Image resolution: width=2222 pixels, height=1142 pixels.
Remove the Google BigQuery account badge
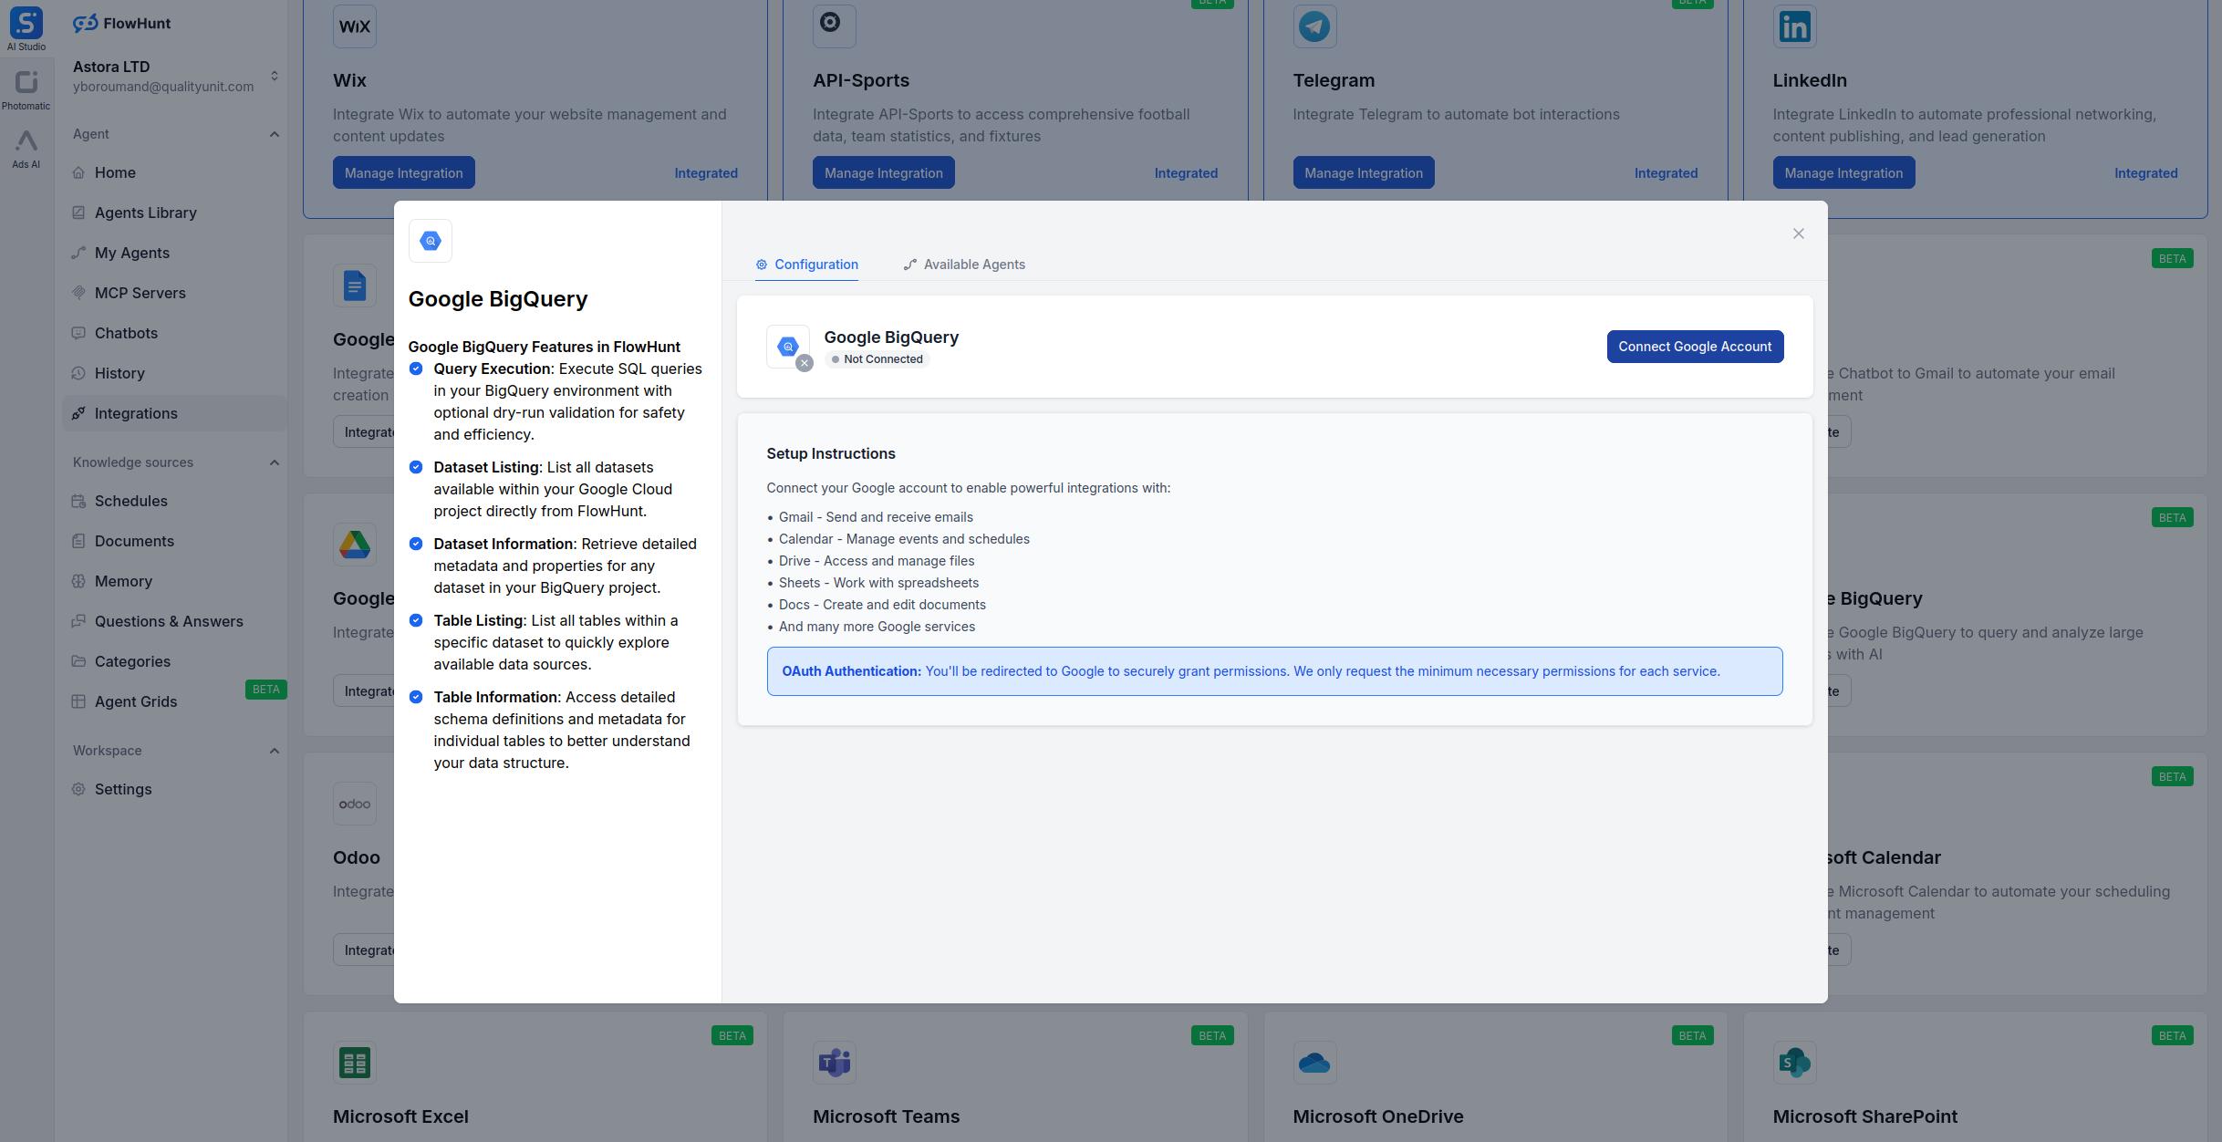point(804,363)
